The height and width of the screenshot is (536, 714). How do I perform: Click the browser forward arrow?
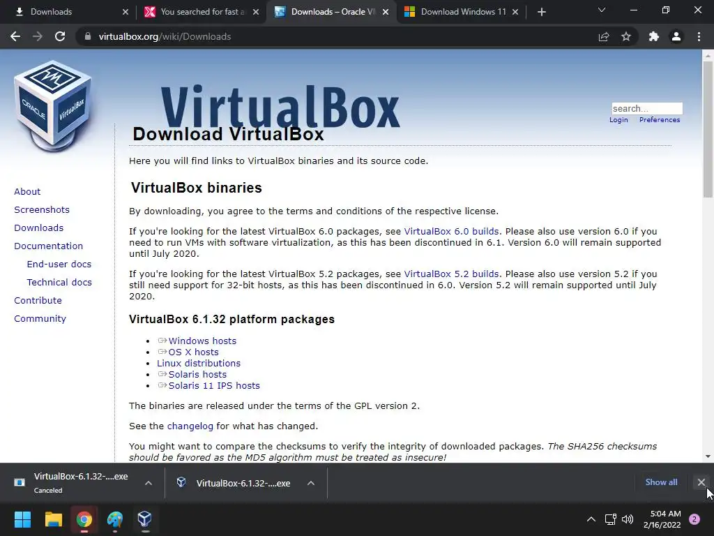click(x=38, y=36)
